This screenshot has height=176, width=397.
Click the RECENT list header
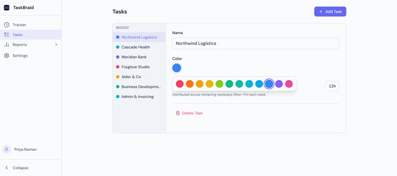click(x=123, y=28)
